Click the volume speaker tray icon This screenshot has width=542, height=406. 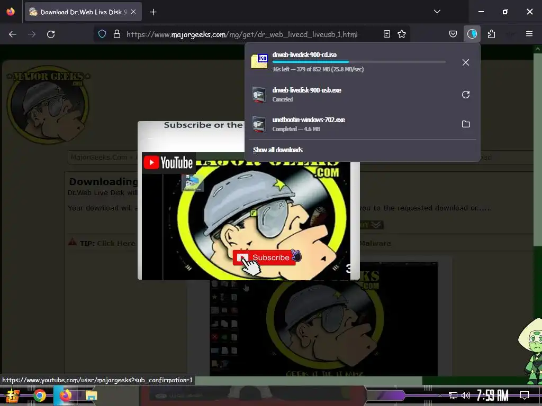click(466, 395)
